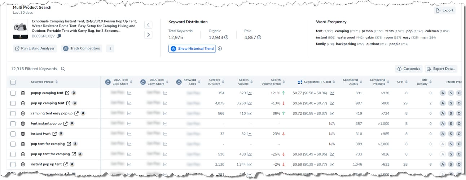Open search volume chart for 'popup camping tent'
Viewport: 466px width, 180px height.
[250, 93]
